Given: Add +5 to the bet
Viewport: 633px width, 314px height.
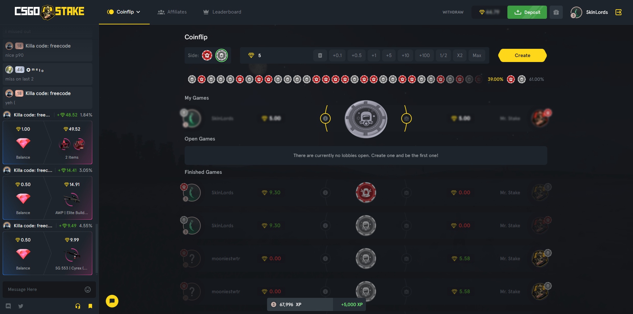Looking at the screenshot, I should tap(389, 55).
